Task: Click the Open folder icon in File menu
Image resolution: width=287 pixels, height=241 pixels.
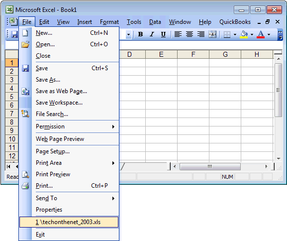Action: [x=25, y=44]
